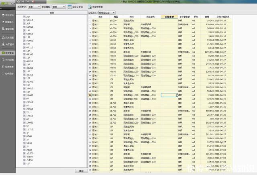Screen dimensions: 257x175
Task: Click the selected 系统类型 cell in row 20
Action: [x=169, y=95]
